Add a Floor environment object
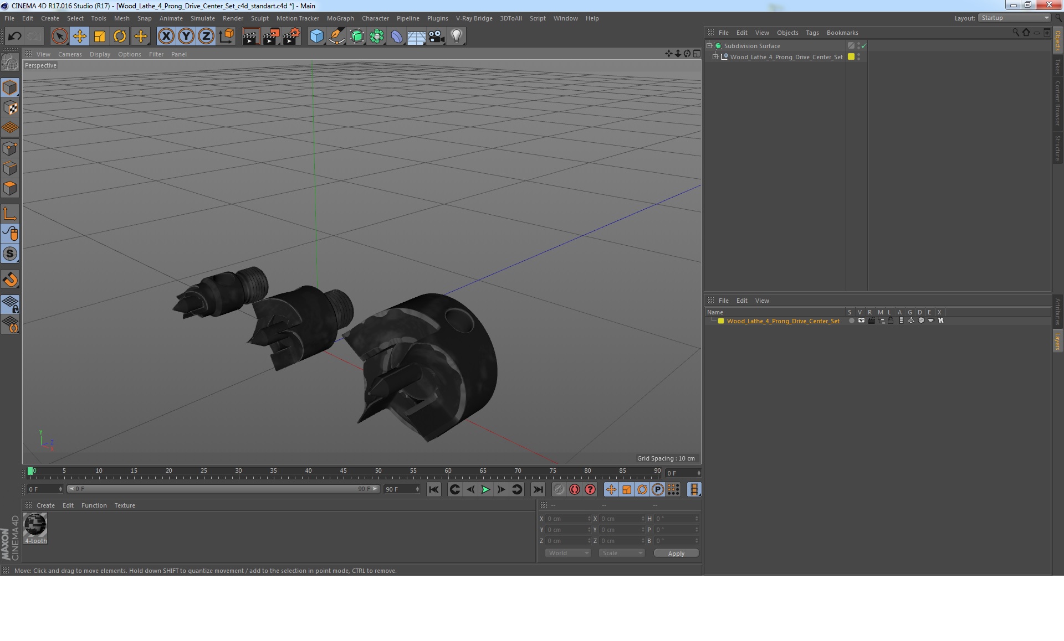The width and height of the screenshot is (1064, 641). click(x=416, y=37)
